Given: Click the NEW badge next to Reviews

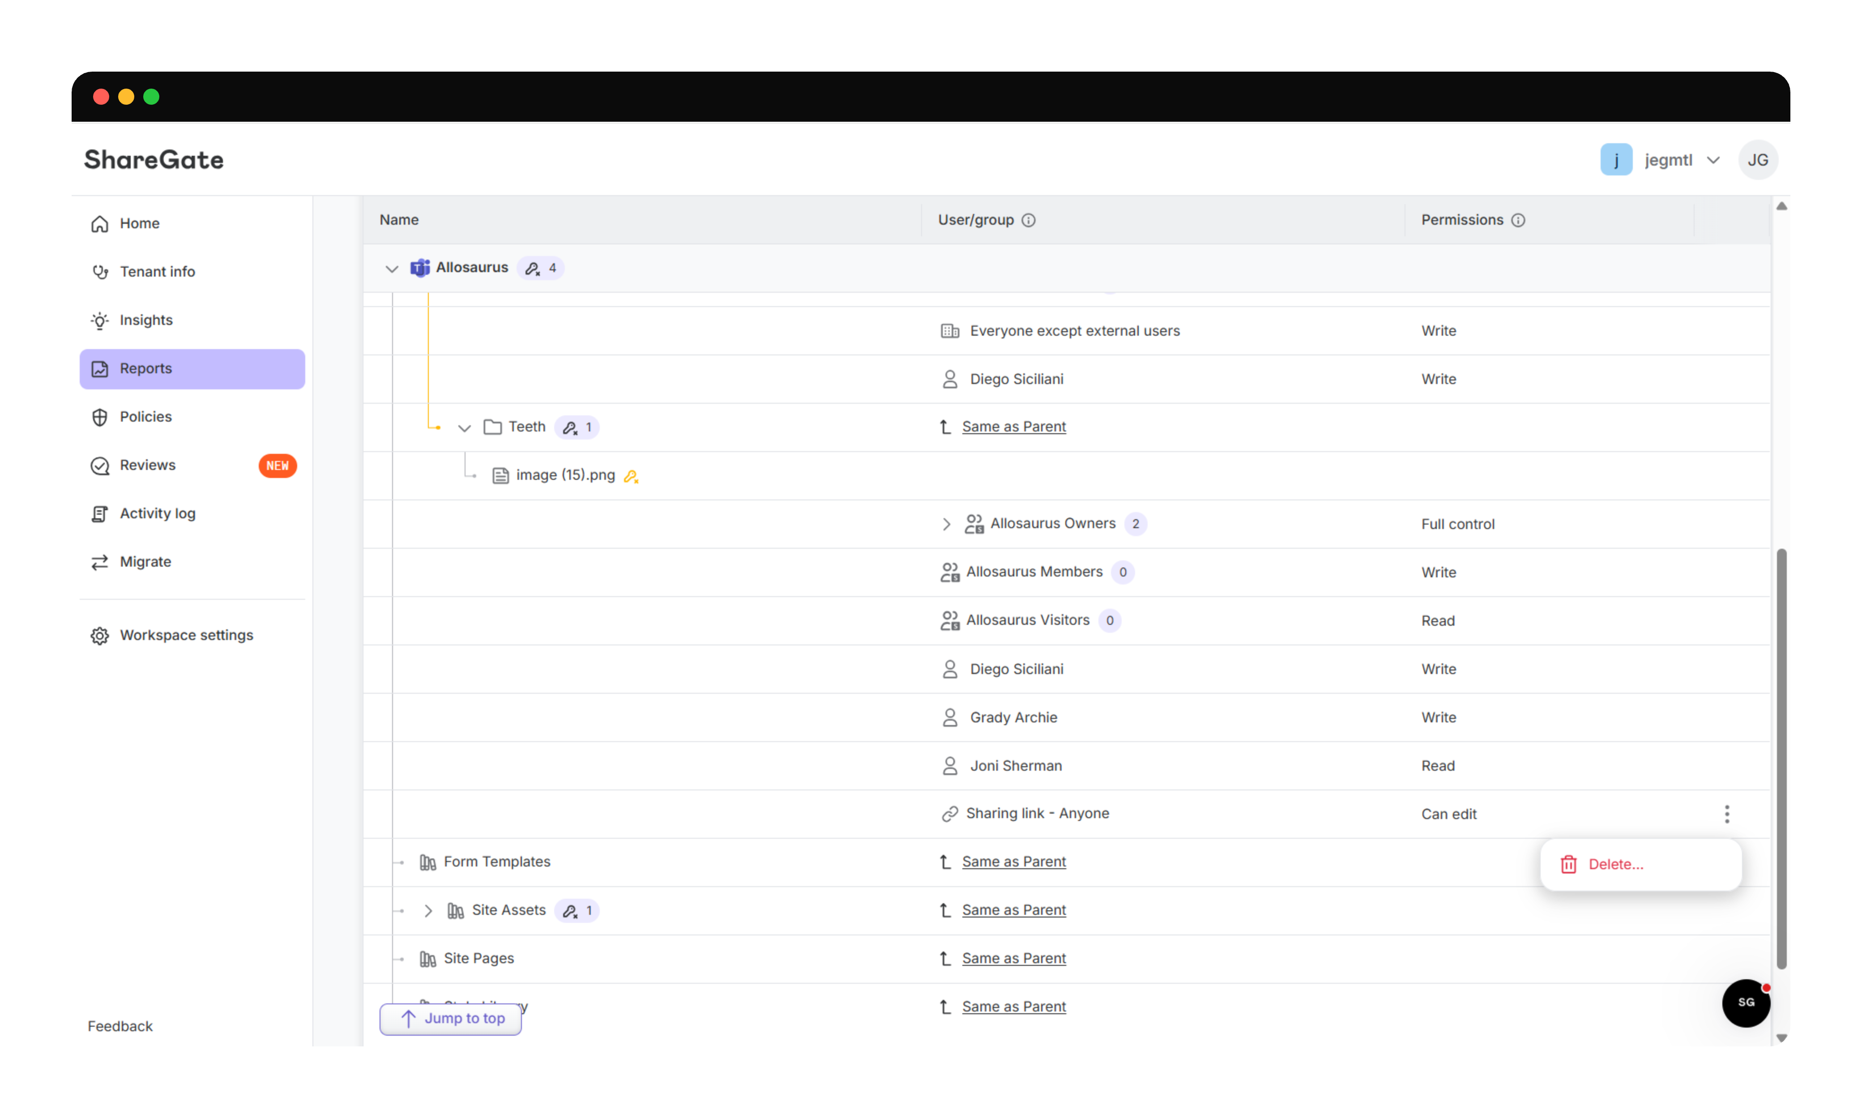Looking at the screenshot, I should (x=277, y=465).
